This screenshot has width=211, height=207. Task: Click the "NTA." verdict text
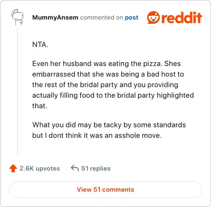click(40, 44)
